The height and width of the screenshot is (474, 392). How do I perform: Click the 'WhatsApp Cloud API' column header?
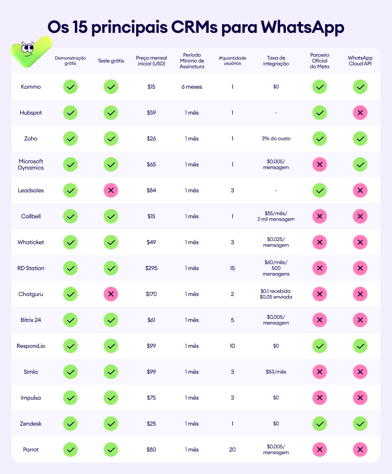[x=360, y=60]
